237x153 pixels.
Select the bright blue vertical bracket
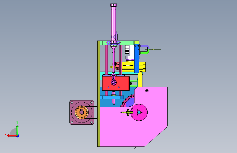pyautogui.click(x=137, y=59)
